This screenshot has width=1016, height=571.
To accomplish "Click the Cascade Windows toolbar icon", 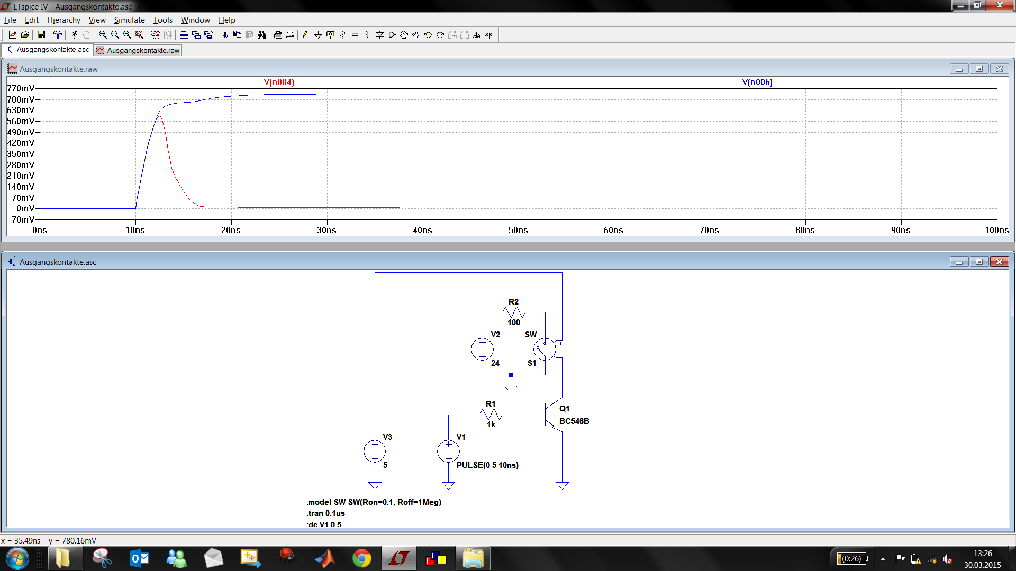I will (x=196, y=35).
